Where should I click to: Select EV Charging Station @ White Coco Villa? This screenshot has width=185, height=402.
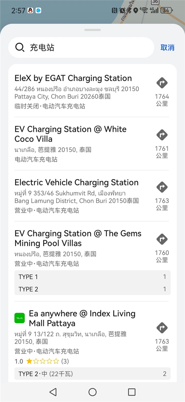coord(71,134)
